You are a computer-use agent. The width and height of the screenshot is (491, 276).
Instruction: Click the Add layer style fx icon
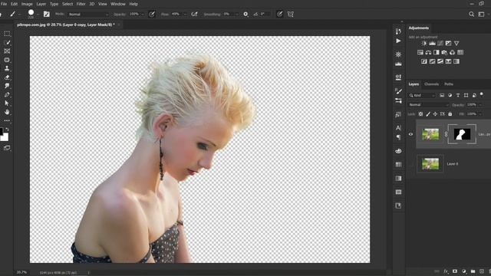point(446,271)
